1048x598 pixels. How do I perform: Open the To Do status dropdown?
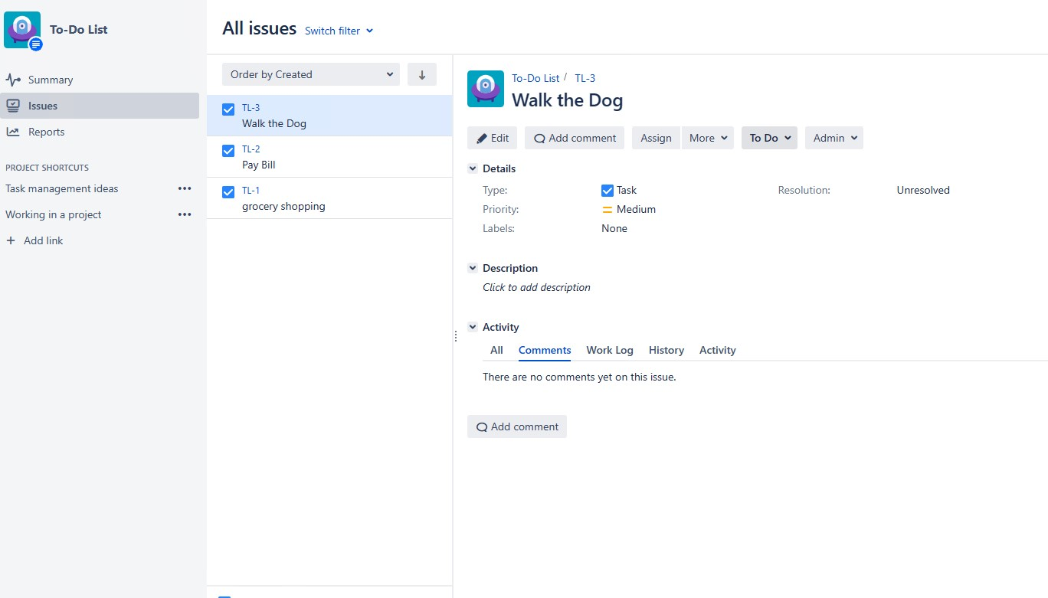click(768, 138)
